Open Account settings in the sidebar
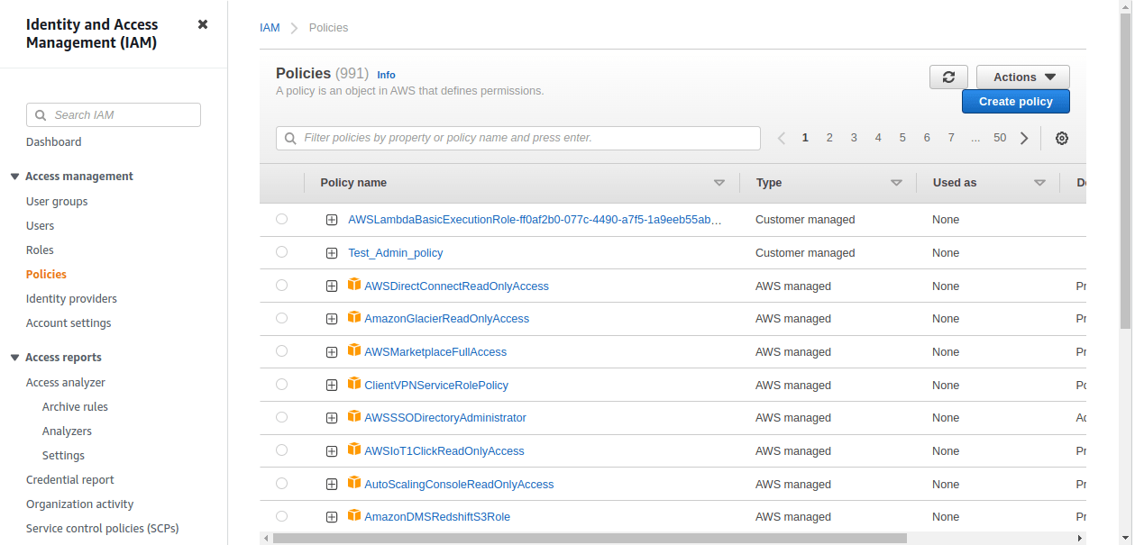The image size is (1135, 545). click(69, 322)
